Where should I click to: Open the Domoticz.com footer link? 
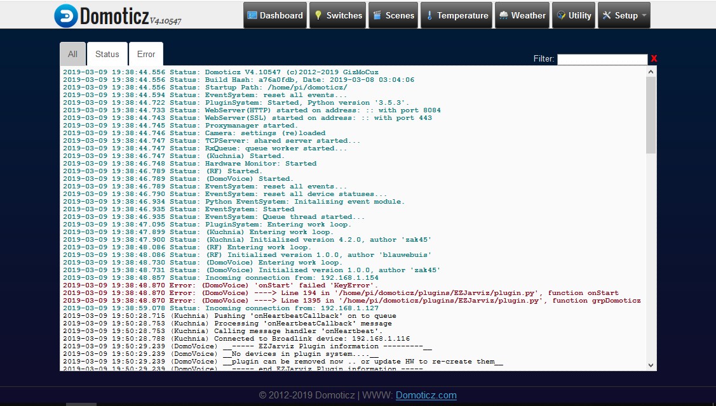click(x=426, y=395)
